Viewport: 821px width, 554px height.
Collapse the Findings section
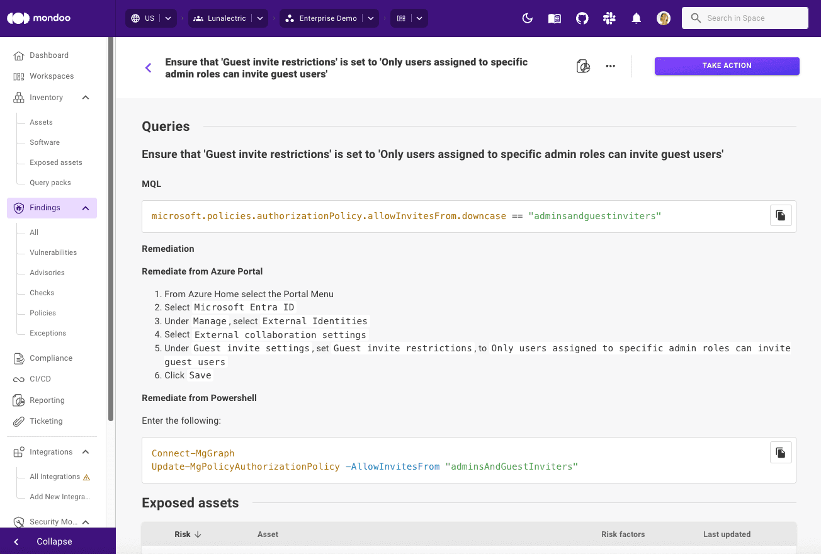coord(86,208)
